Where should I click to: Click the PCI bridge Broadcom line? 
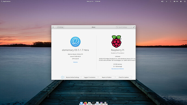click(117, 59)
